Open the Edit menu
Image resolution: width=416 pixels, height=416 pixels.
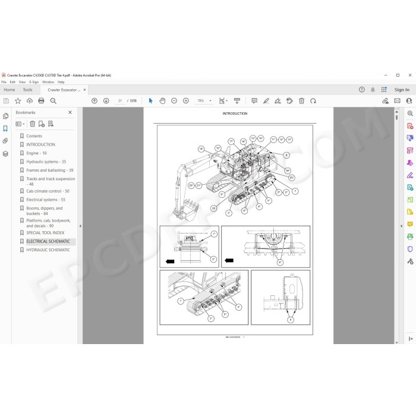(12, 82)
